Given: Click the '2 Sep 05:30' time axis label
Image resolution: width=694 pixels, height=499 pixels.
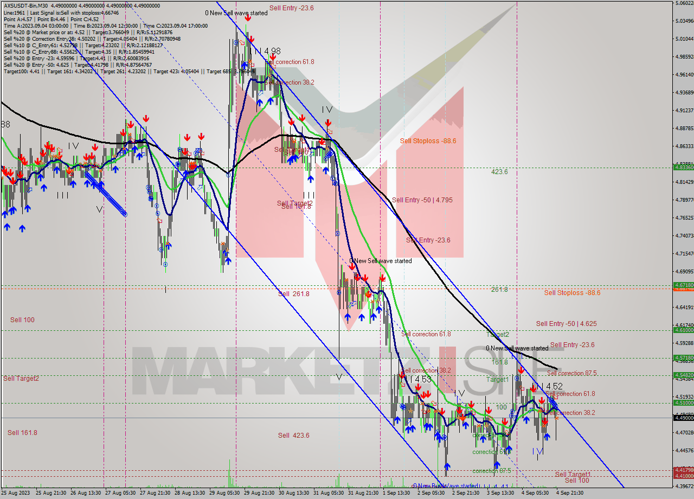Looking at the screenshot, I should point(431,493).
